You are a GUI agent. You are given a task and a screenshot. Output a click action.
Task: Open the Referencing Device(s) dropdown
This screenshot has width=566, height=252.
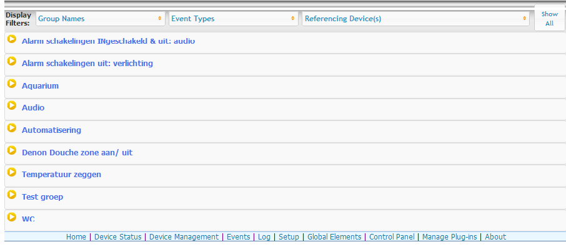415,19
